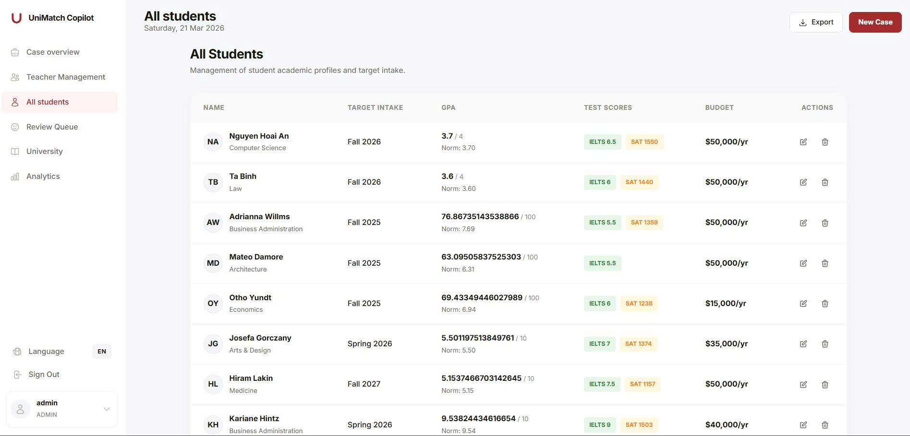Edit Mateo Damore's record
This screenshot has width=910, height=436.
point(803,263)
